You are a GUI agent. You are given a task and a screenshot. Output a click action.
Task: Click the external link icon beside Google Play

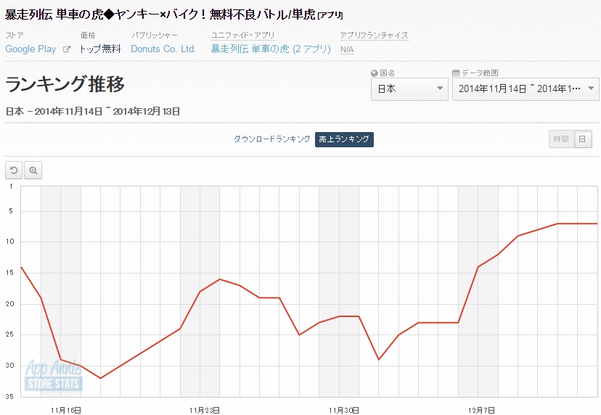[67, 49]
